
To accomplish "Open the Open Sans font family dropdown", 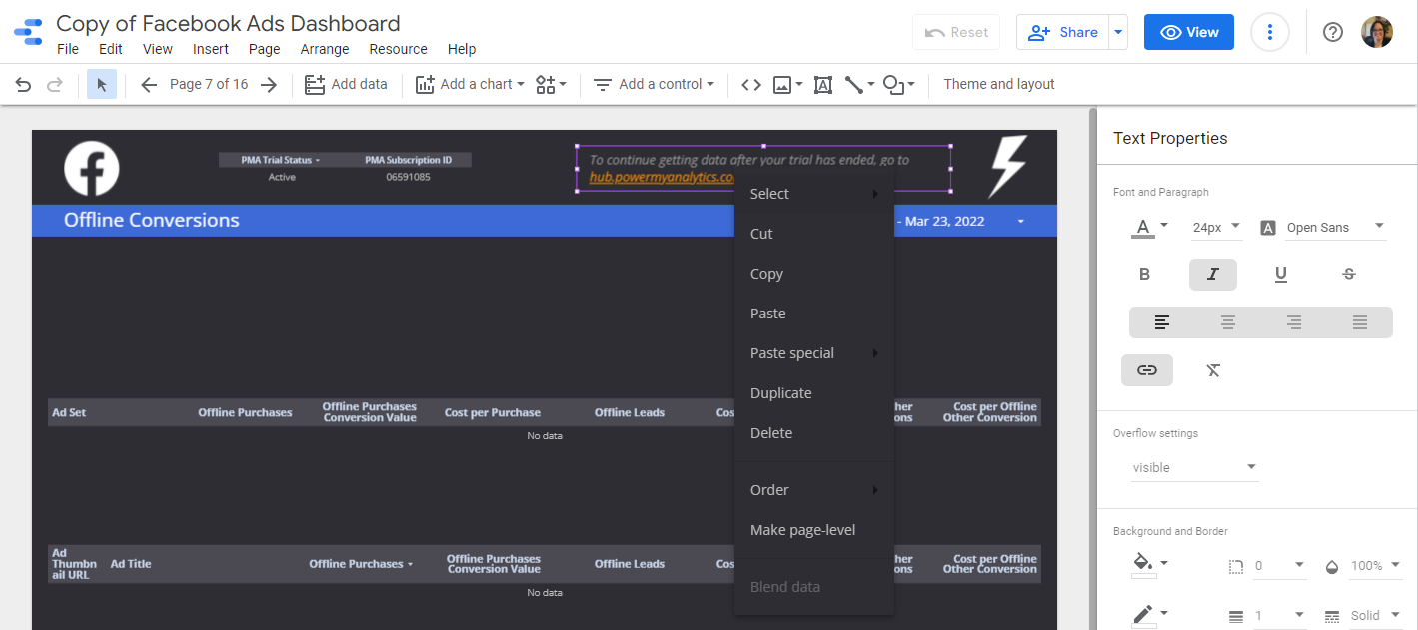I will point(1334,228).
